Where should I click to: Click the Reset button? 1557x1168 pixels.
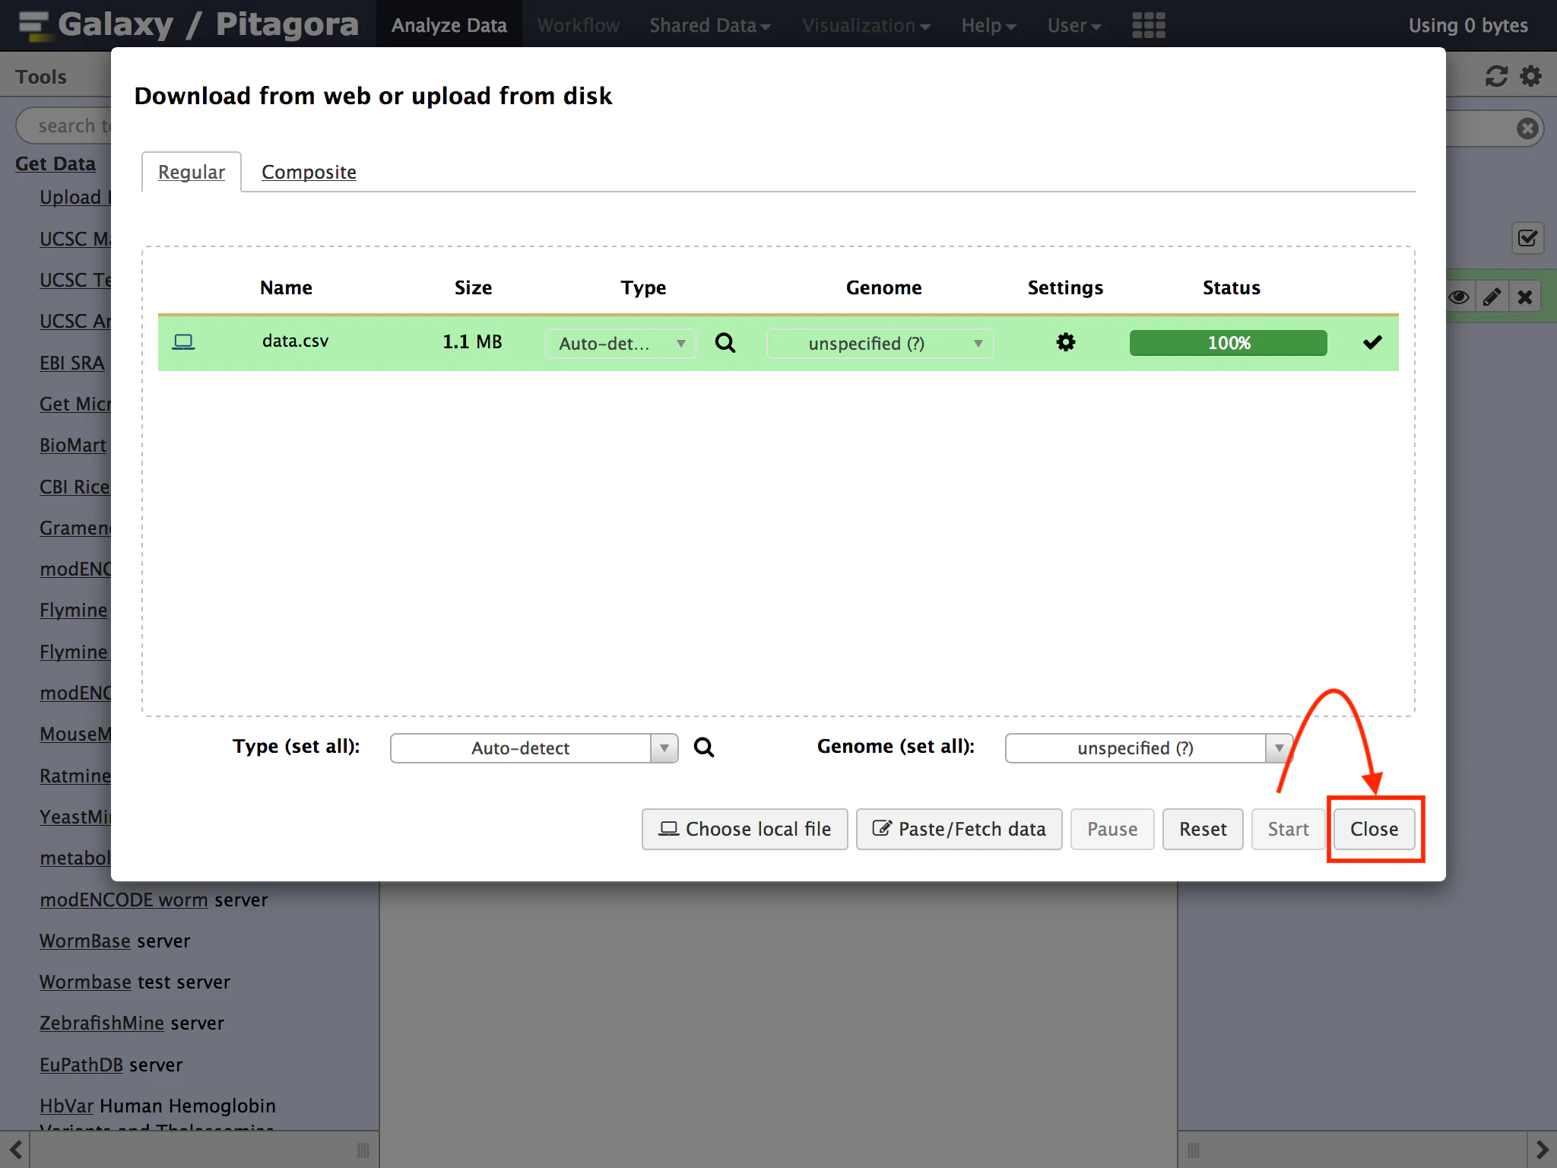[x=1203, y=829]
